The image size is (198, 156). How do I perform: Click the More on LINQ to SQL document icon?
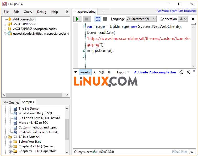15,123
